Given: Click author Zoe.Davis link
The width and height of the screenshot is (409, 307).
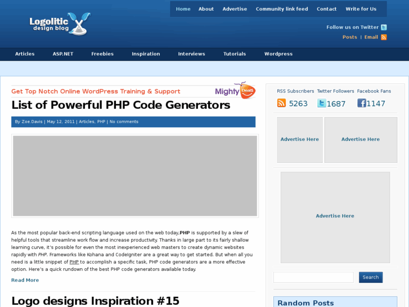Looking at the screenshot, I should [x=32, y=122].
